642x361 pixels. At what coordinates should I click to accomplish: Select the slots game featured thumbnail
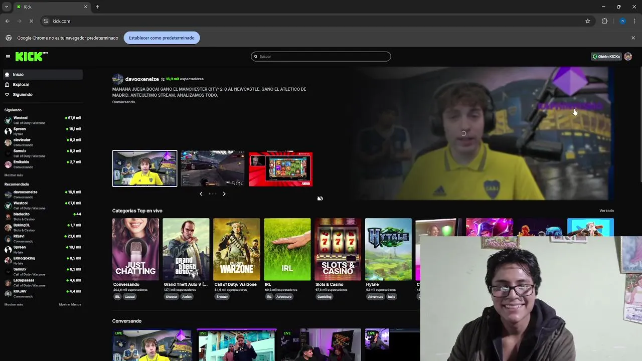pyautogui.click(x=280, y=169)
